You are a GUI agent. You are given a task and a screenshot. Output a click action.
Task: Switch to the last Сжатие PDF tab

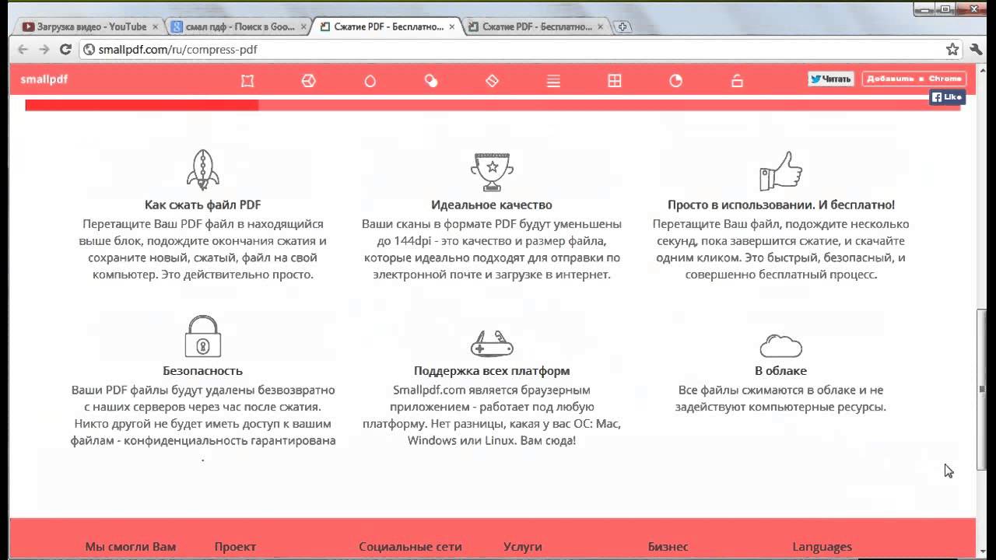535,26
